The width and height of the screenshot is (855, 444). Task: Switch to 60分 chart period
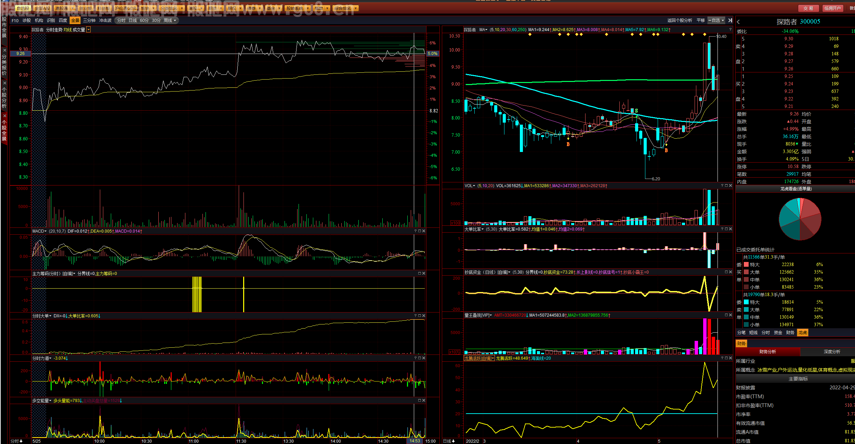pos(144,20)
